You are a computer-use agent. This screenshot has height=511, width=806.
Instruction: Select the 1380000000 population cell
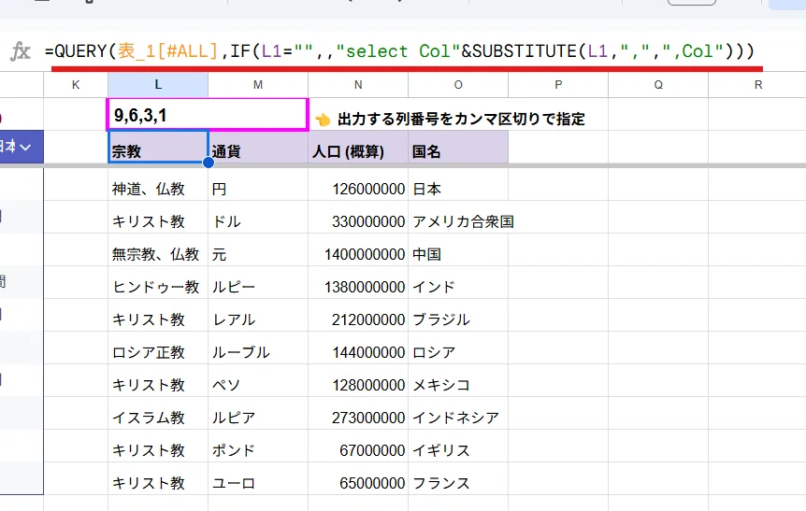click(x=358, y=282)
